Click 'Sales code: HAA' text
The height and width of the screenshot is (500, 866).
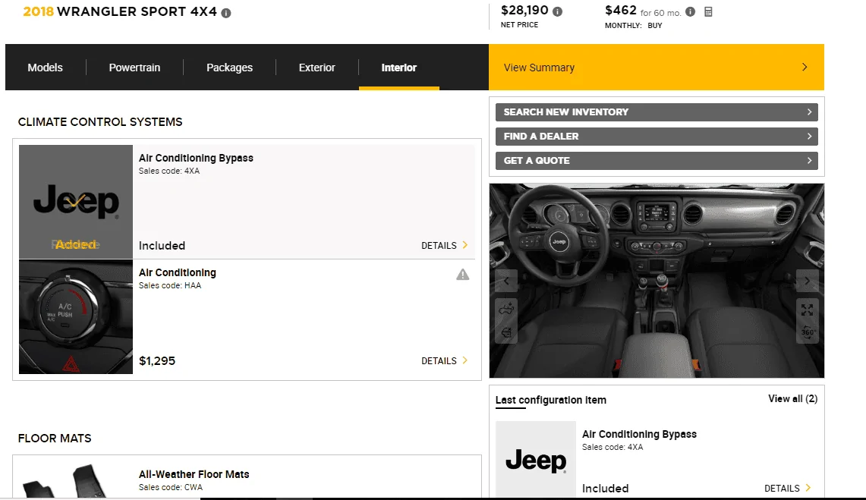click(x=170, y=285)
